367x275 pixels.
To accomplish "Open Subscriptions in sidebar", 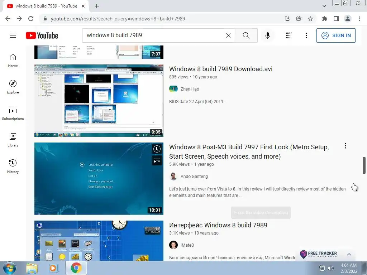I will [x=13, y=114].
